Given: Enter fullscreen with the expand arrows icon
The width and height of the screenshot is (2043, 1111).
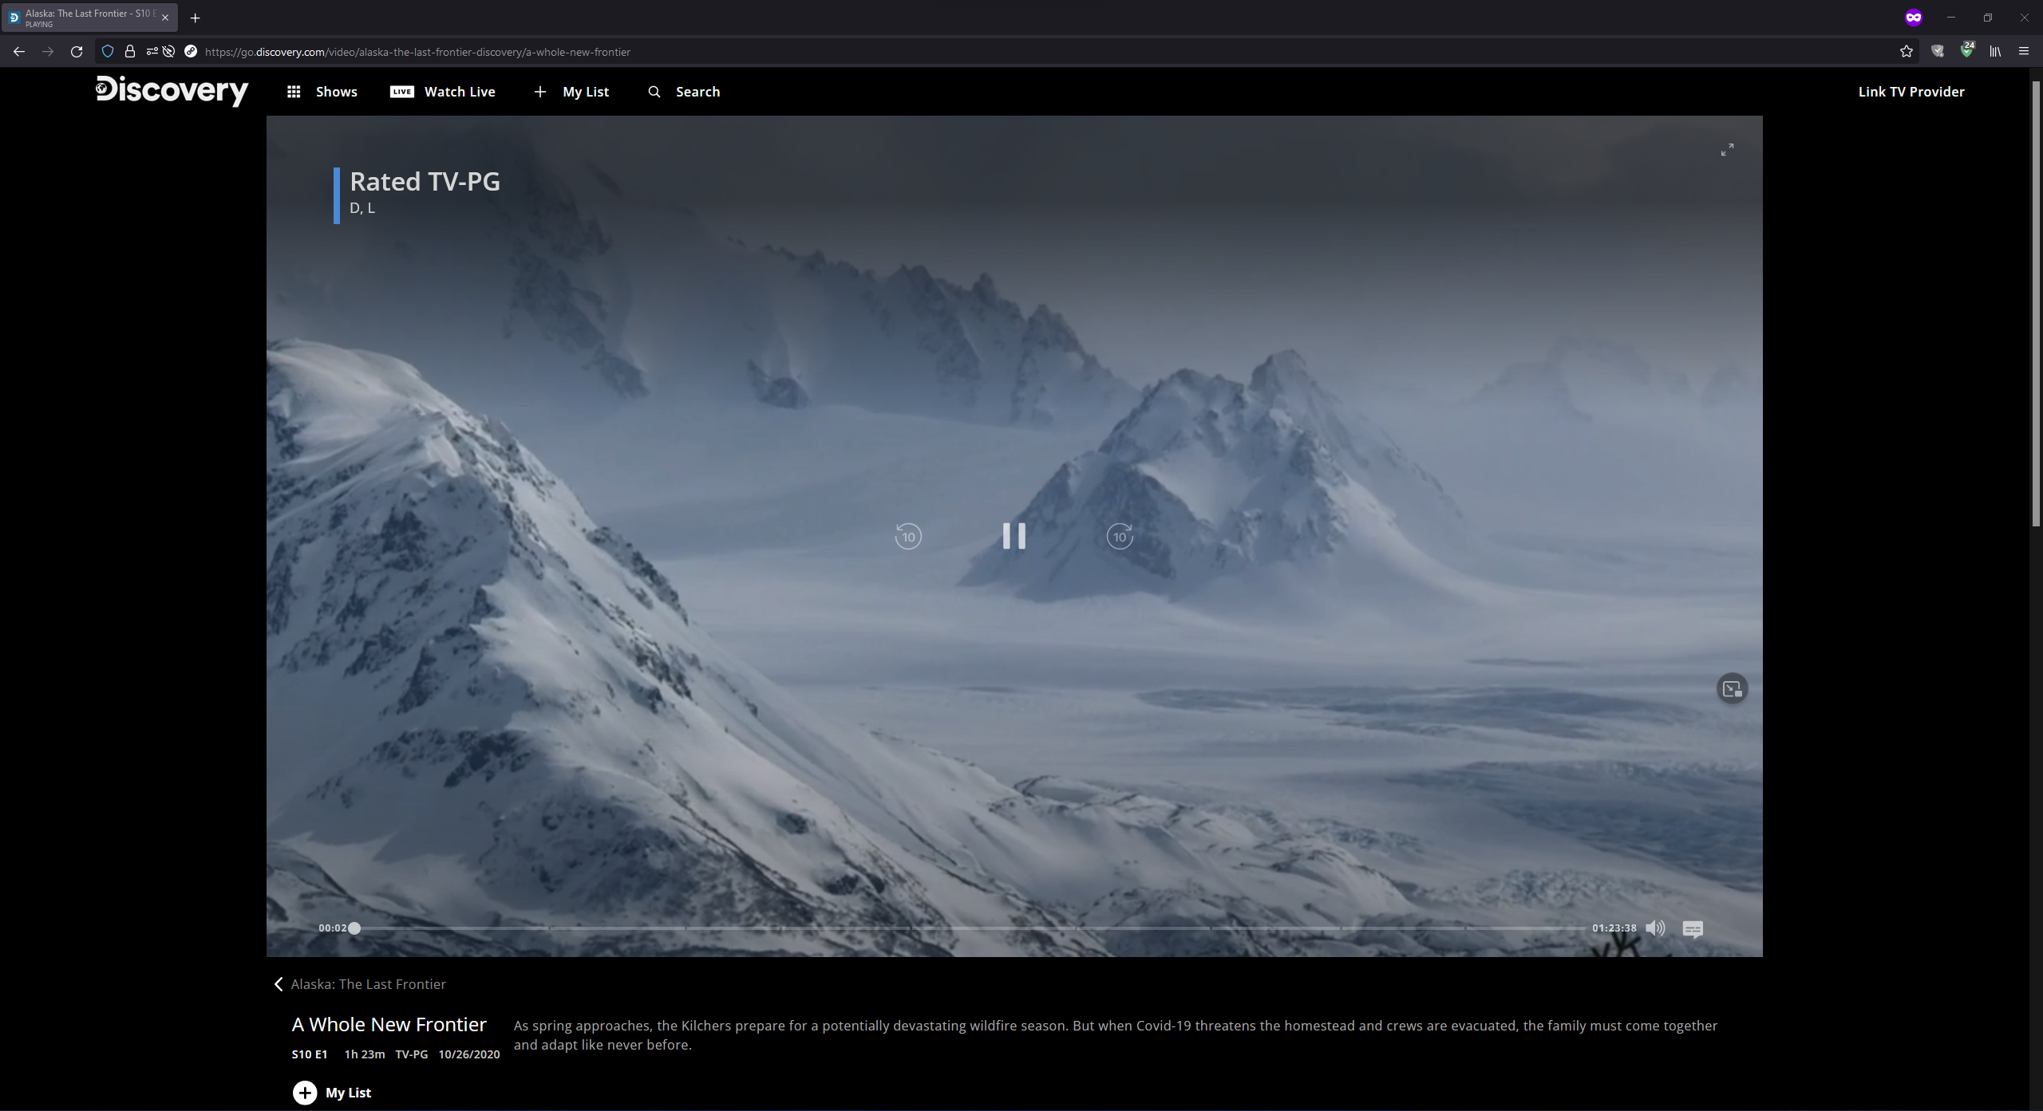Looking at the screenshot, I should (x=1727, y=150).
